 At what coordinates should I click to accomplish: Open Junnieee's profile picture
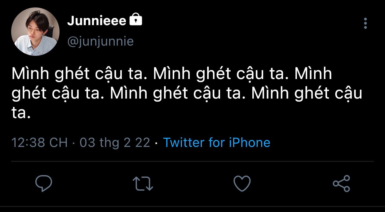35,32
